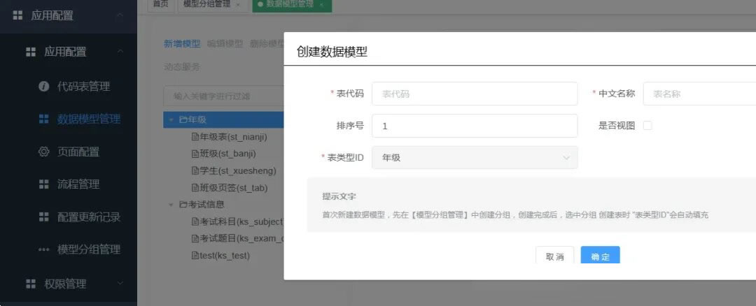Toggle the 是否视图 checkbox
Viewport: 756px width, 306px height.
point(647,126)
